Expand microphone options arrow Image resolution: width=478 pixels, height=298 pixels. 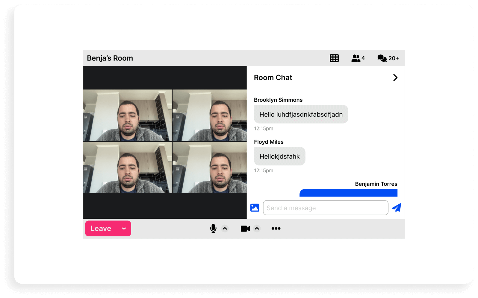(x=225, y=229)
